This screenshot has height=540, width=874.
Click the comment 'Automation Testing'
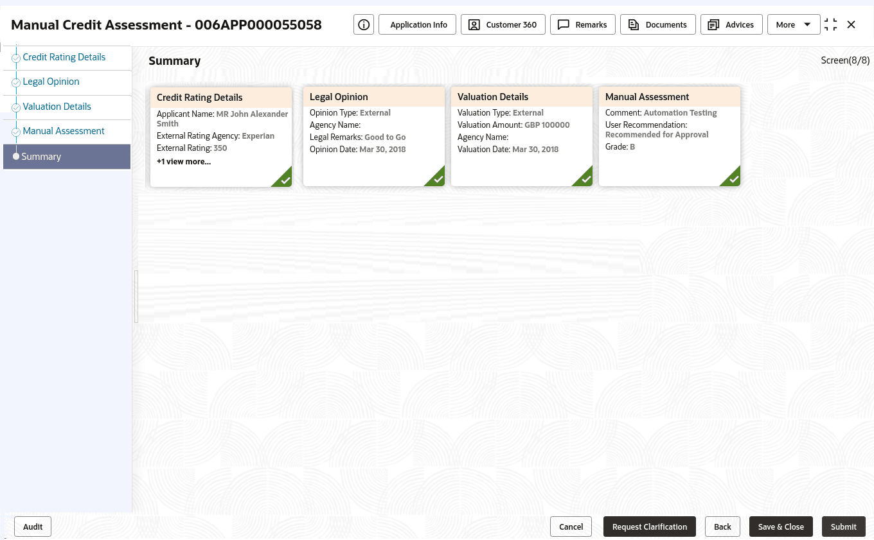click(x=681, y=113)
